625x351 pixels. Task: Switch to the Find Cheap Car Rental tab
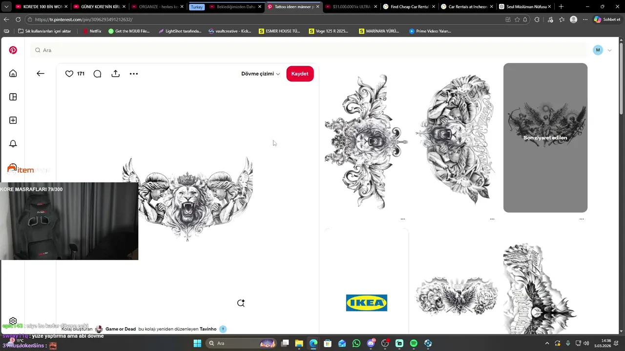click(x=408, y=7)
